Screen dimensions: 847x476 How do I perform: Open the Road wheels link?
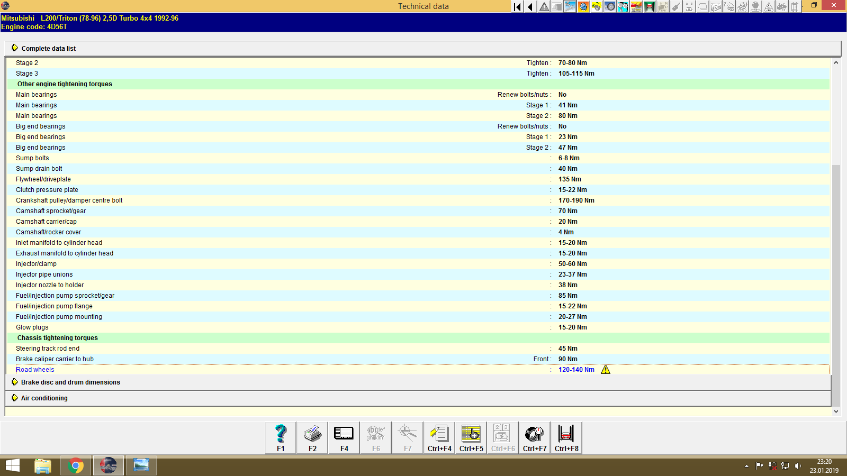click(35, 369)
